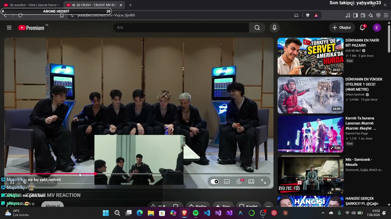Click the volume icon in system tray

353,213
